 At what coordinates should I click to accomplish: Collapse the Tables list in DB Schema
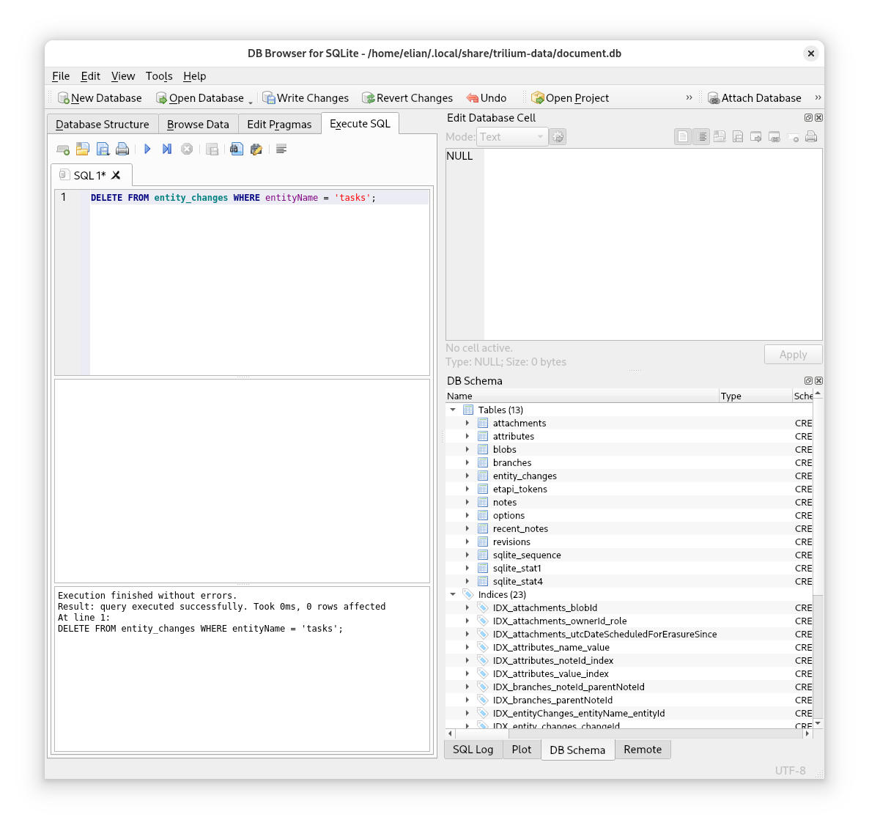click(453, 410)
